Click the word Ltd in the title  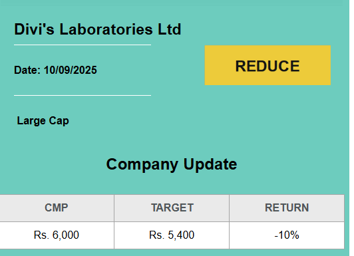(x=169, y=29)
